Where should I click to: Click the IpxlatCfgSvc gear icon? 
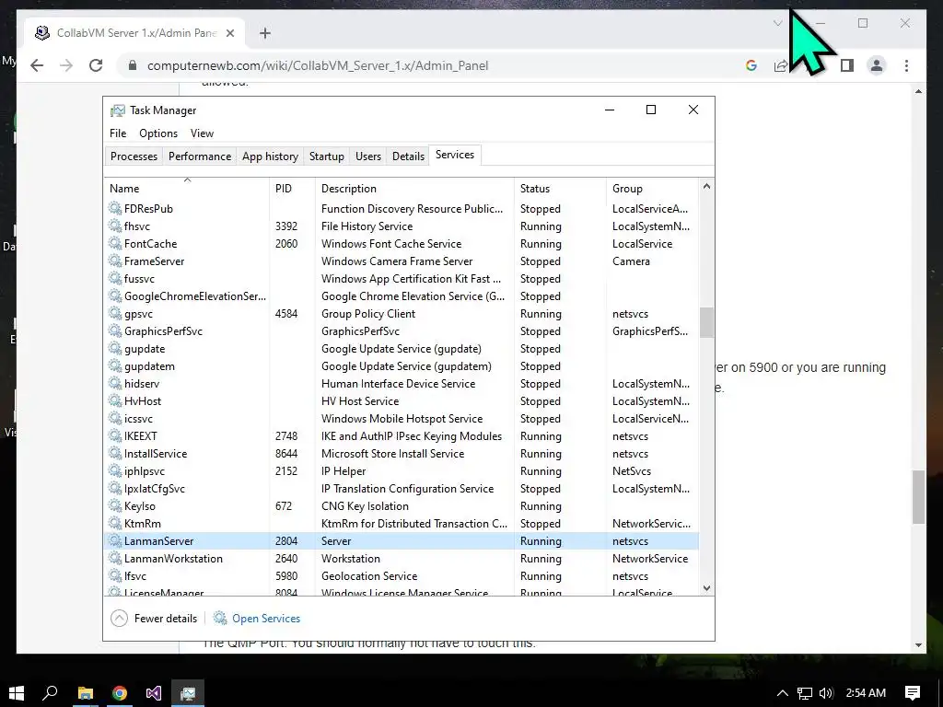pos(115,488)
